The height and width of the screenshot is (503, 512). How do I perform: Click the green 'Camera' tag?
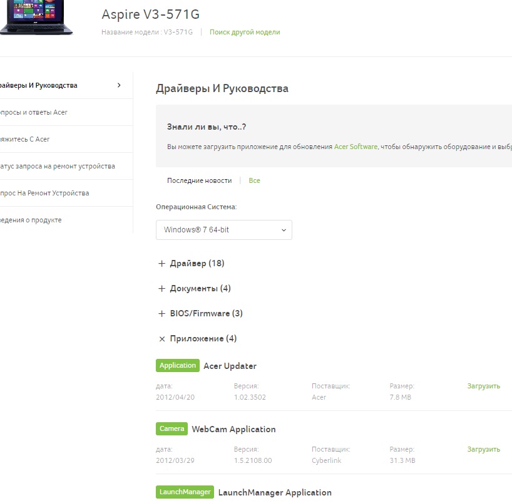click(172, 429)
